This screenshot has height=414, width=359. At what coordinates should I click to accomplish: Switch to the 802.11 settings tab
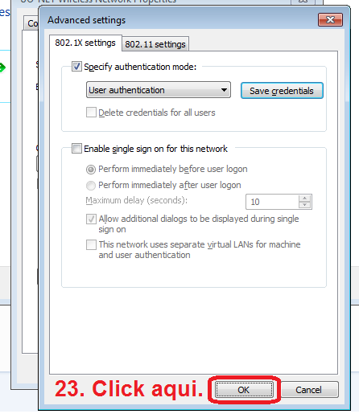pos(155,44)
